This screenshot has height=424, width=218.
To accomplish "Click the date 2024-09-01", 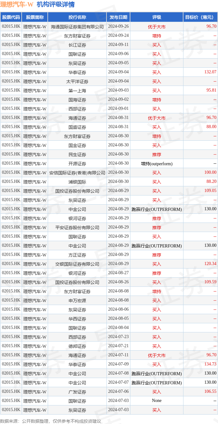I will pos(118,109).
